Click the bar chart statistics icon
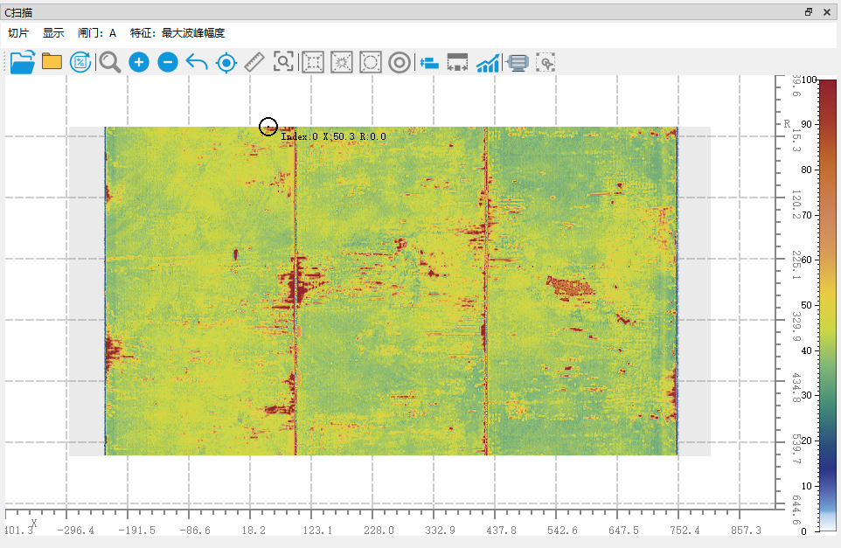This screenshot has height=548, width=841. (488, 62)
